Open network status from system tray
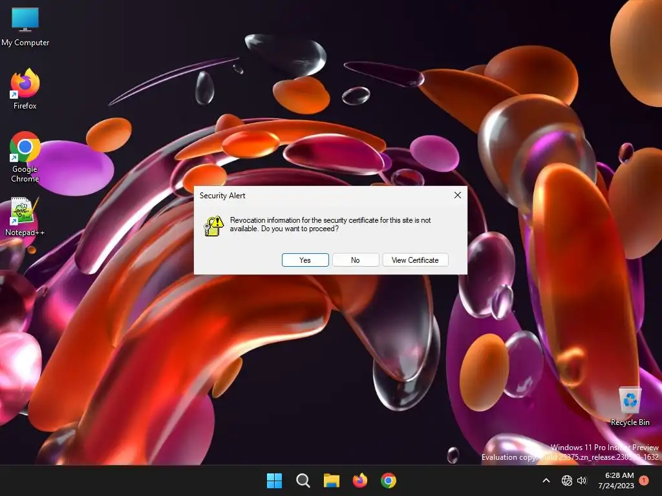This screenshot has width=662, height=496. pos(566,480)
